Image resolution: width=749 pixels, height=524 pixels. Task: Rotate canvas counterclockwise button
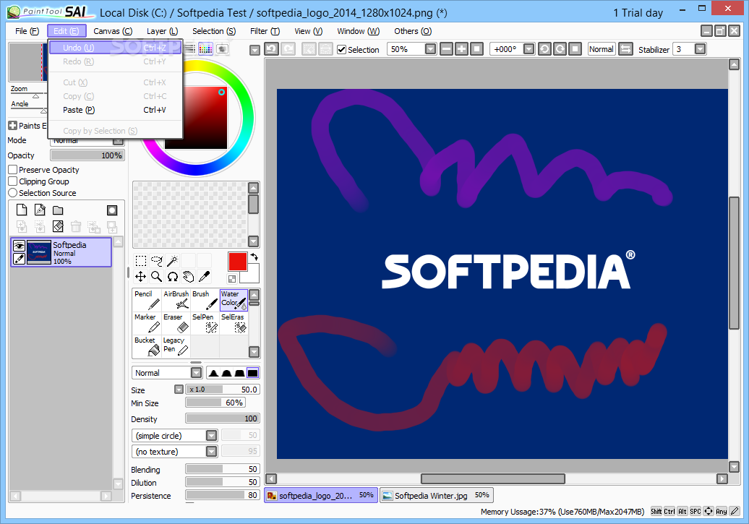pyautogui.click(x=544, y=49)
